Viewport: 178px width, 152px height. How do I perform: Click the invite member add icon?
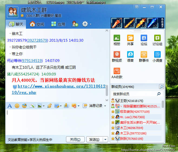pyautogui.click(x=75, y=24)
